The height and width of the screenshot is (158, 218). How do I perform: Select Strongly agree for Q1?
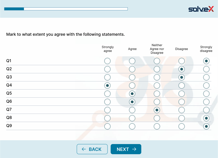click(x=107, y=61)
